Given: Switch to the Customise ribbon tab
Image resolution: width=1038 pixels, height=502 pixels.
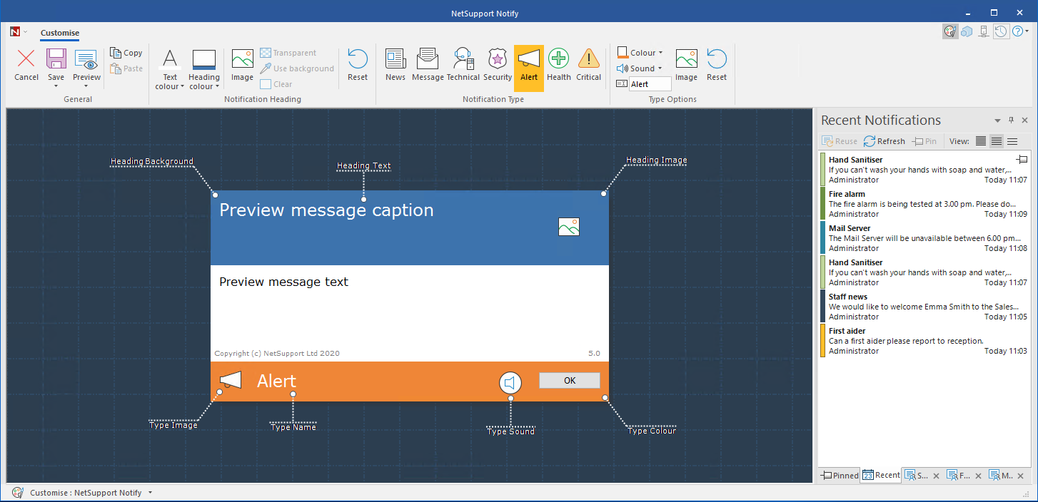Looking at the screenshot, I should coord(60,33).
